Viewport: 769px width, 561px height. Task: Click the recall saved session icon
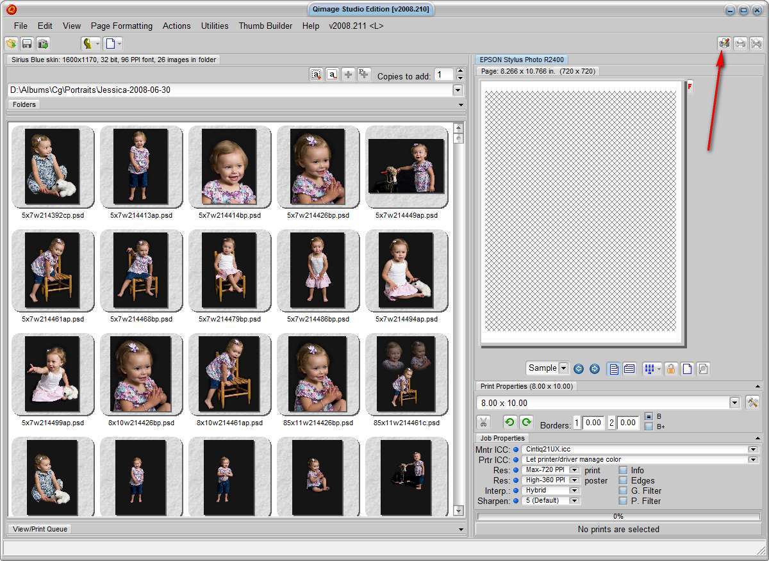(x=43, y=44)
